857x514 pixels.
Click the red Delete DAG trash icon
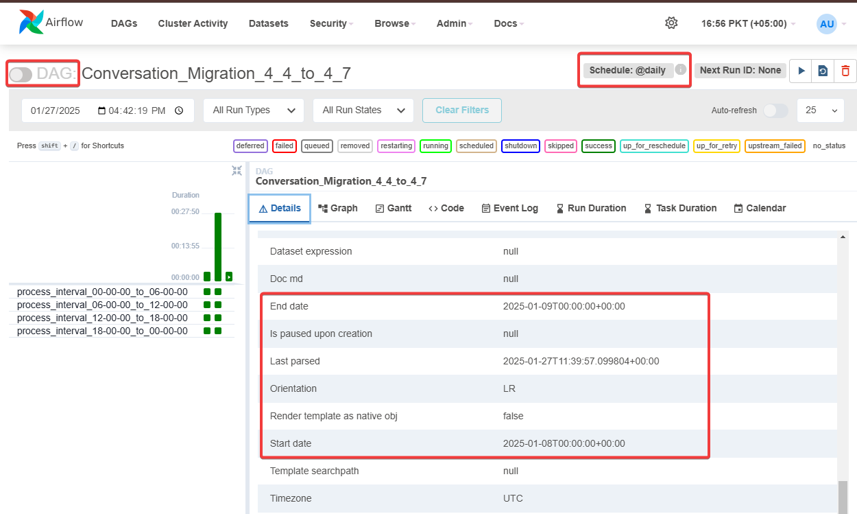pyautogui.click(x=845, y=71)
